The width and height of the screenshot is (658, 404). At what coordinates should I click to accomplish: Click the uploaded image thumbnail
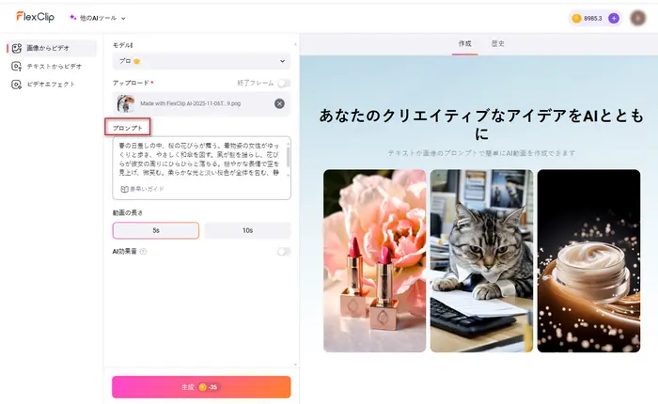[x=126, y=103]
